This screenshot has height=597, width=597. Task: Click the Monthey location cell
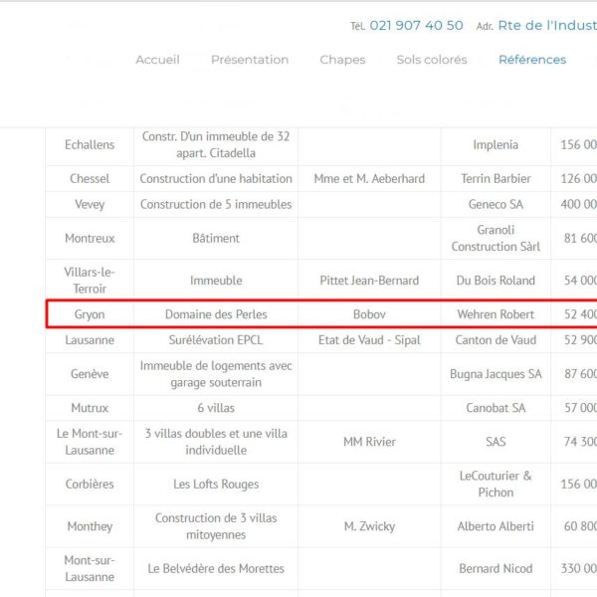click(x=90, y=526)
